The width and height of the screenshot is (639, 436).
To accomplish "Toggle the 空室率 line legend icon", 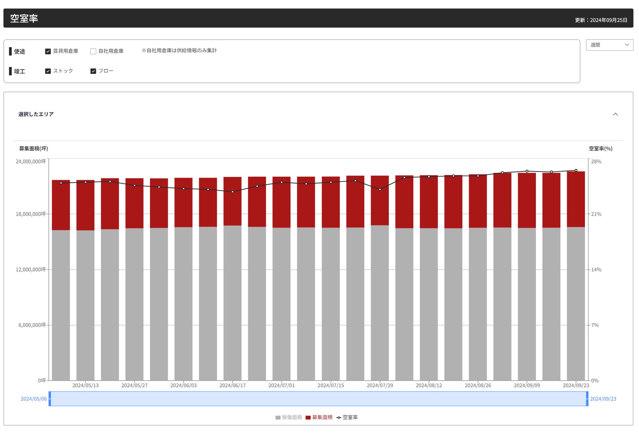I will [x=339, y=418].
